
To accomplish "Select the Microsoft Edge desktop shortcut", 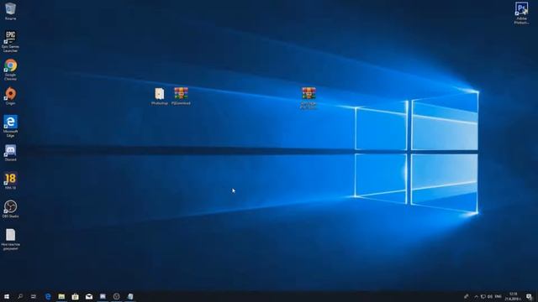I will (x=10, y=127).
